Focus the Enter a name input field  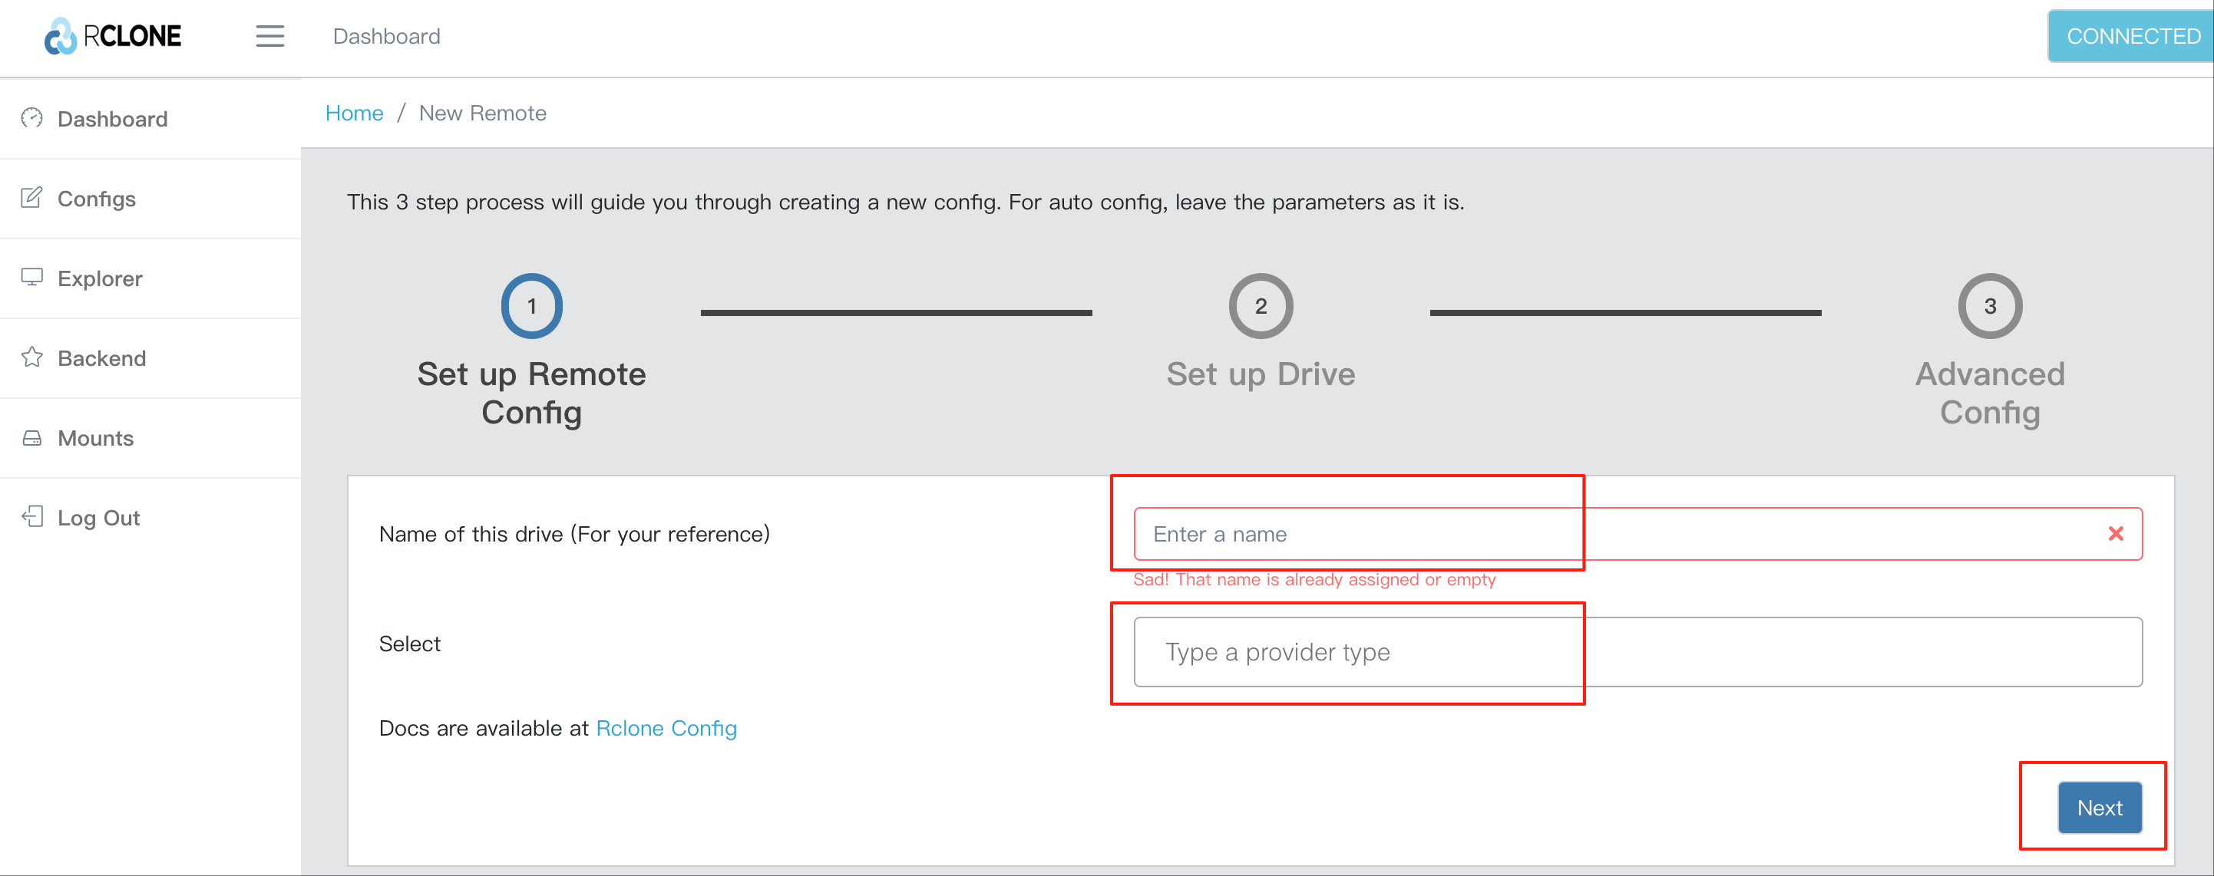[1637, 533]
